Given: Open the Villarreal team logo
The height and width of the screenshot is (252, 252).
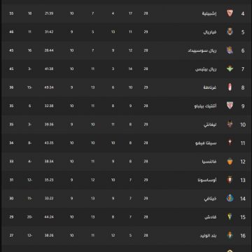Looking at the screenshot, I should (230, 31).
